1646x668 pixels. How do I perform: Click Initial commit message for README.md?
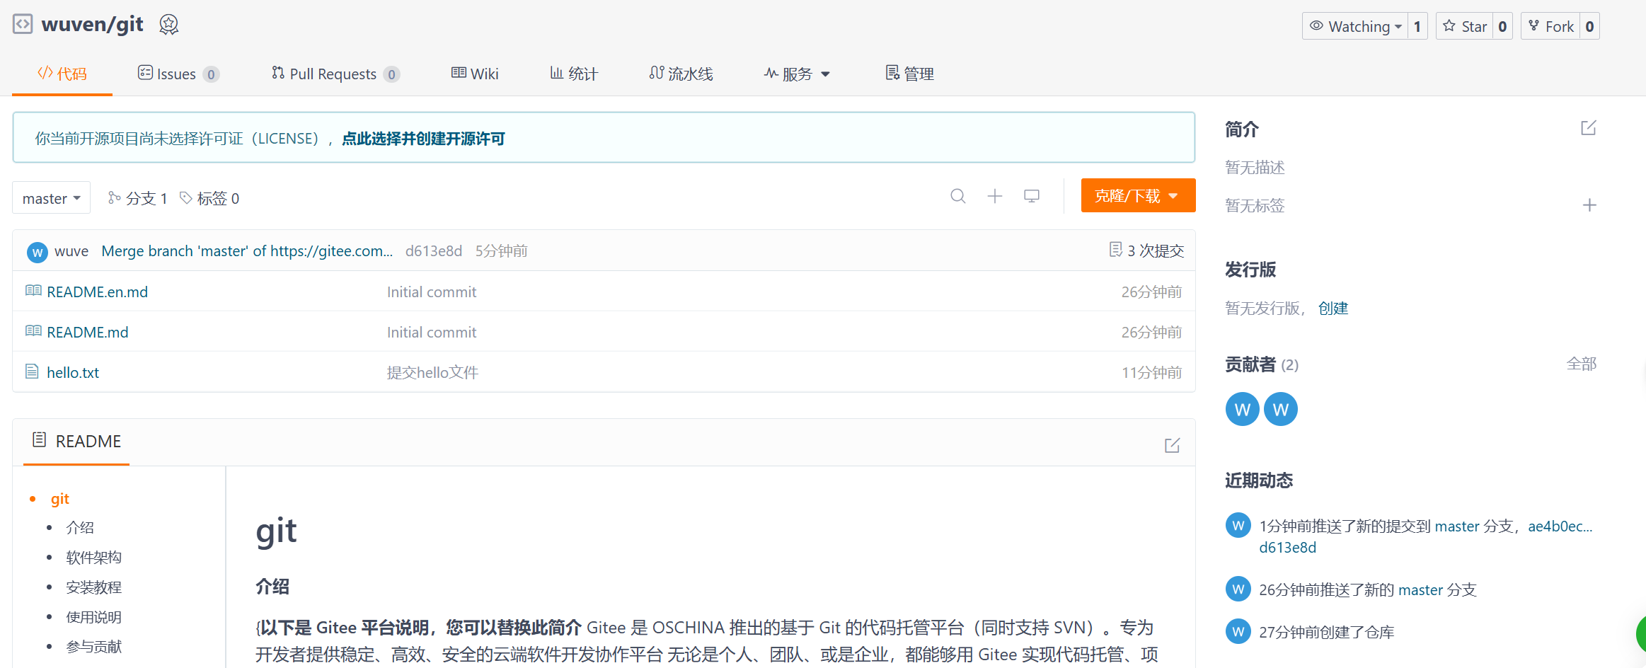click(432, 332)
